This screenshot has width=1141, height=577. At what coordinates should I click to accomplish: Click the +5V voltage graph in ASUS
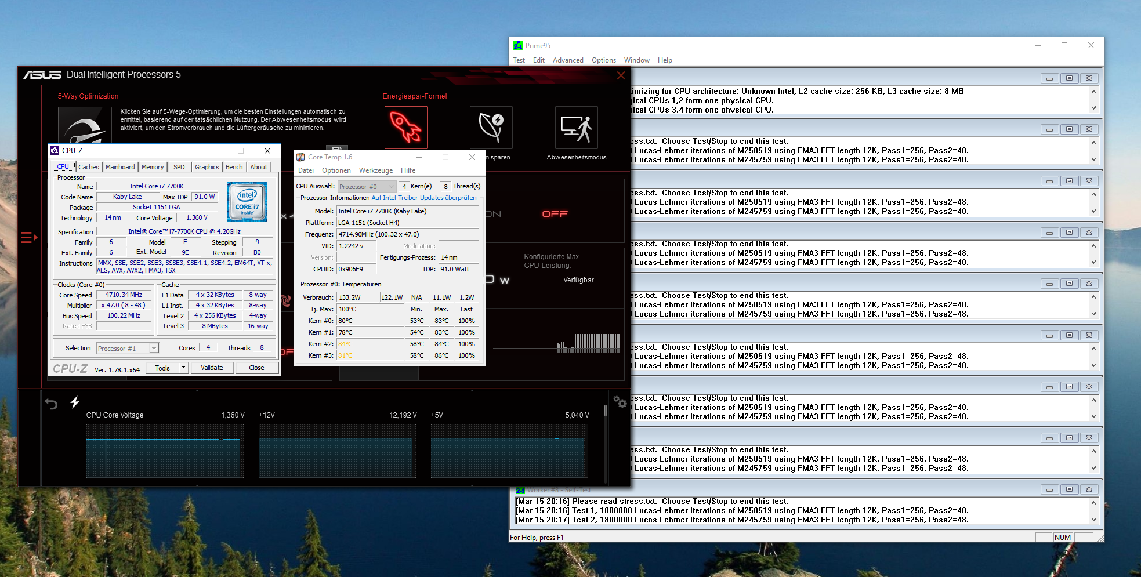[x=509, y=451]
